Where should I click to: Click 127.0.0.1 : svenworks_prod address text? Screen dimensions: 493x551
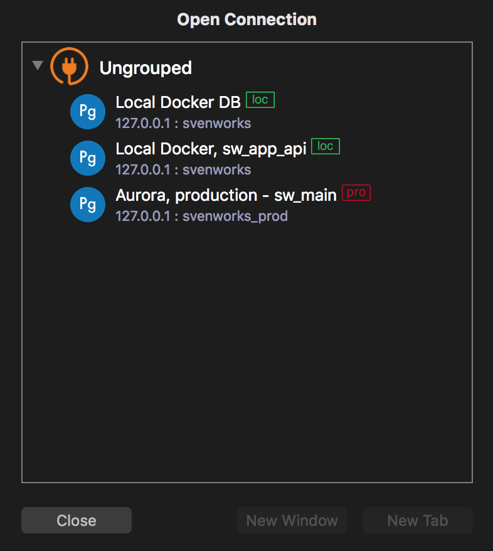pyautogui.click(x=202, y=216)
